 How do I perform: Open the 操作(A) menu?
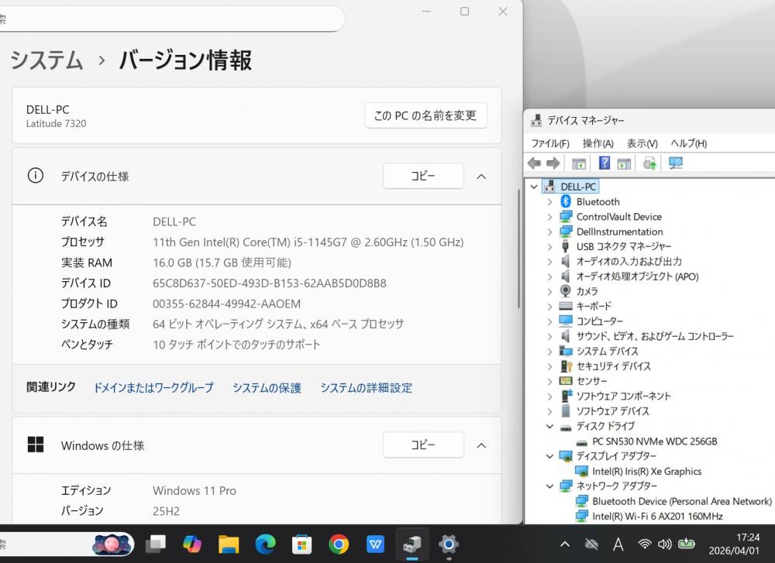tap(598, 143)
